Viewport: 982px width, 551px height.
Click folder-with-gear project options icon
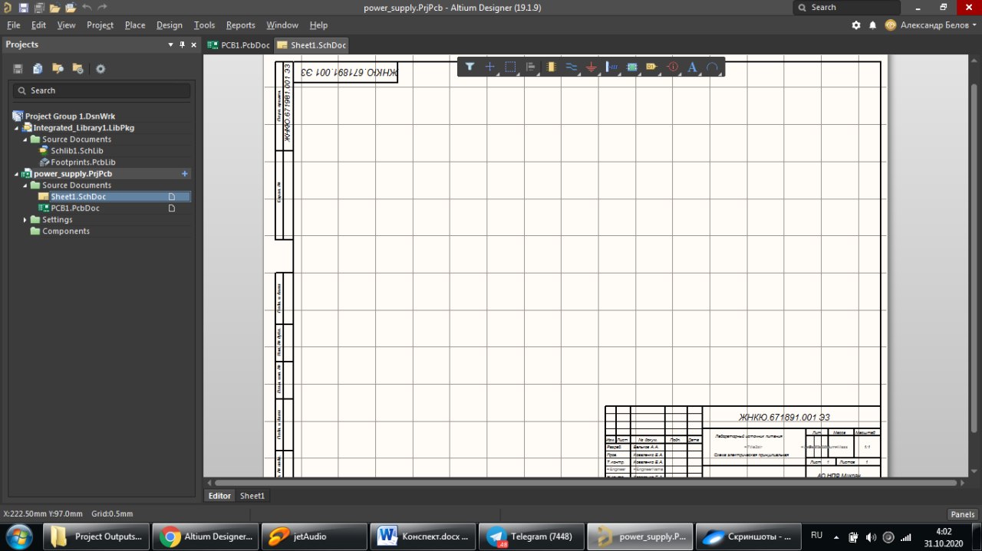(77, 68)
